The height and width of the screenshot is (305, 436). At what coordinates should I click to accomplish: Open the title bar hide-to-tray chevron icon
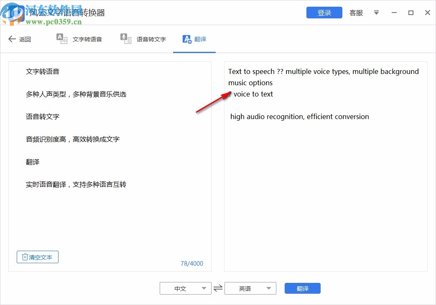(376, 13)
